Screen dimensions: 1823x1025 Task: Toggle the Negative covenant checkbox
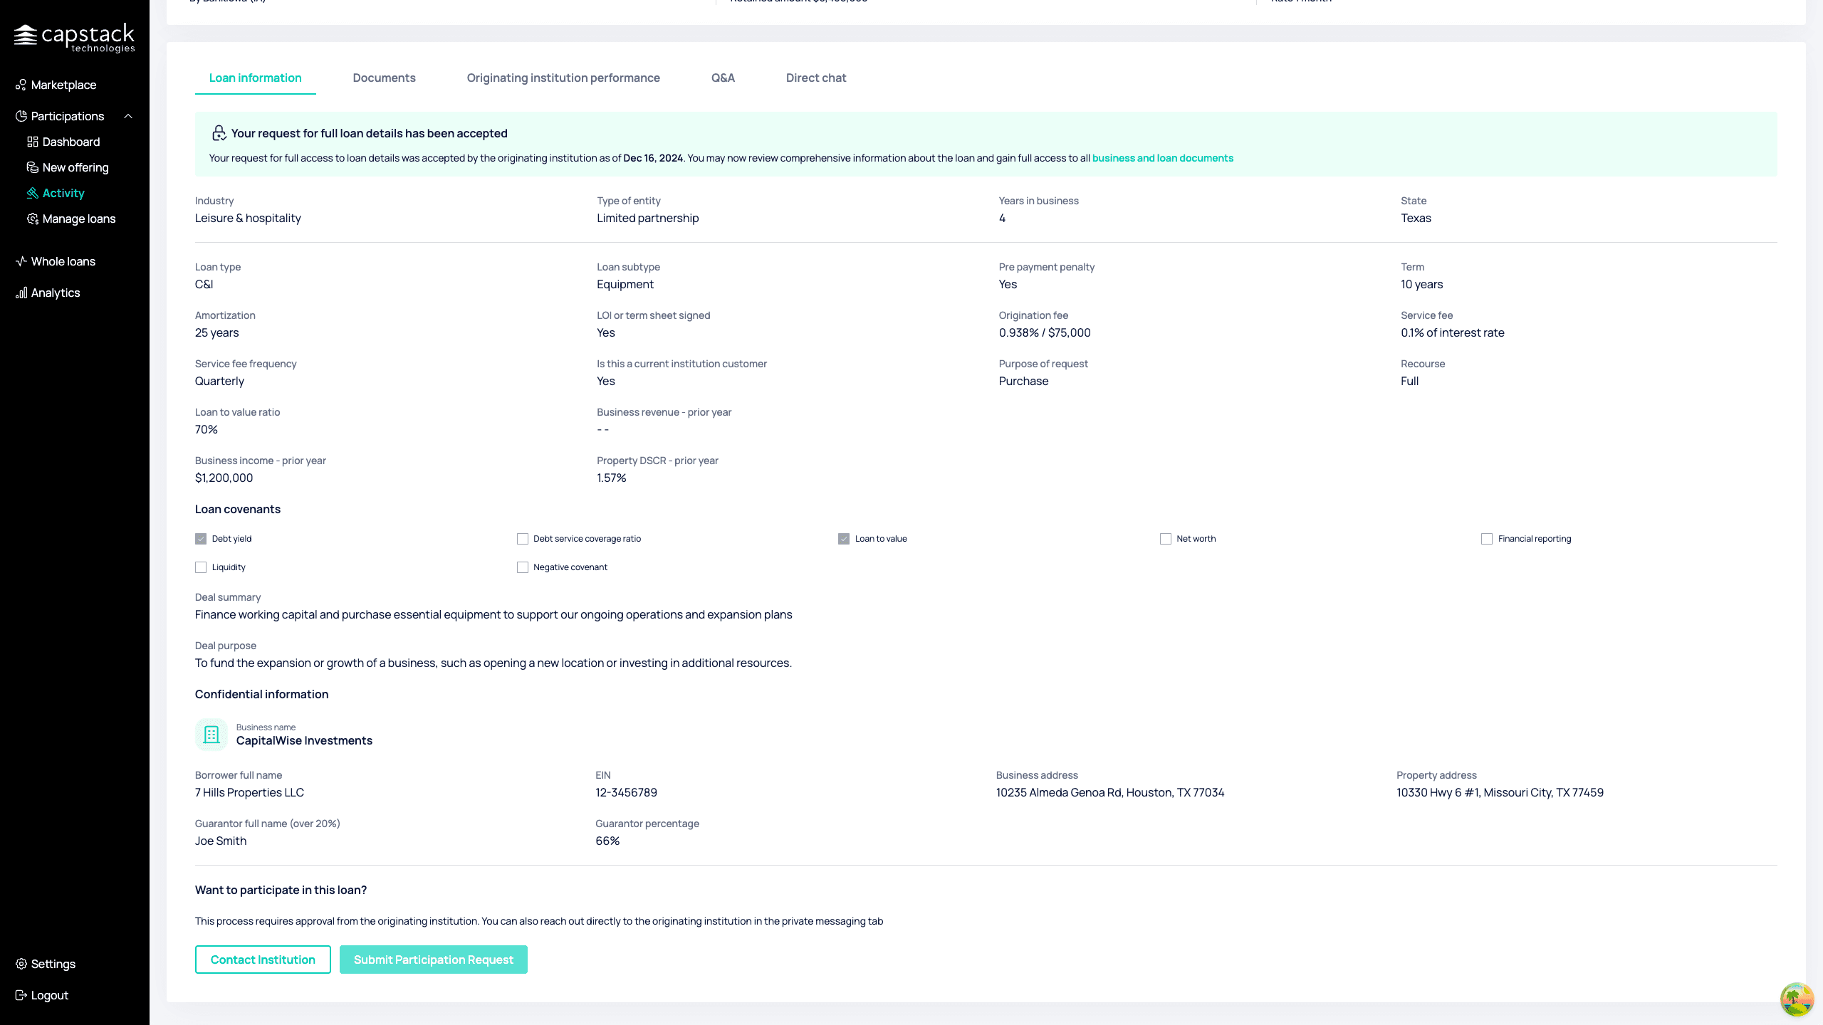[523, 567]
